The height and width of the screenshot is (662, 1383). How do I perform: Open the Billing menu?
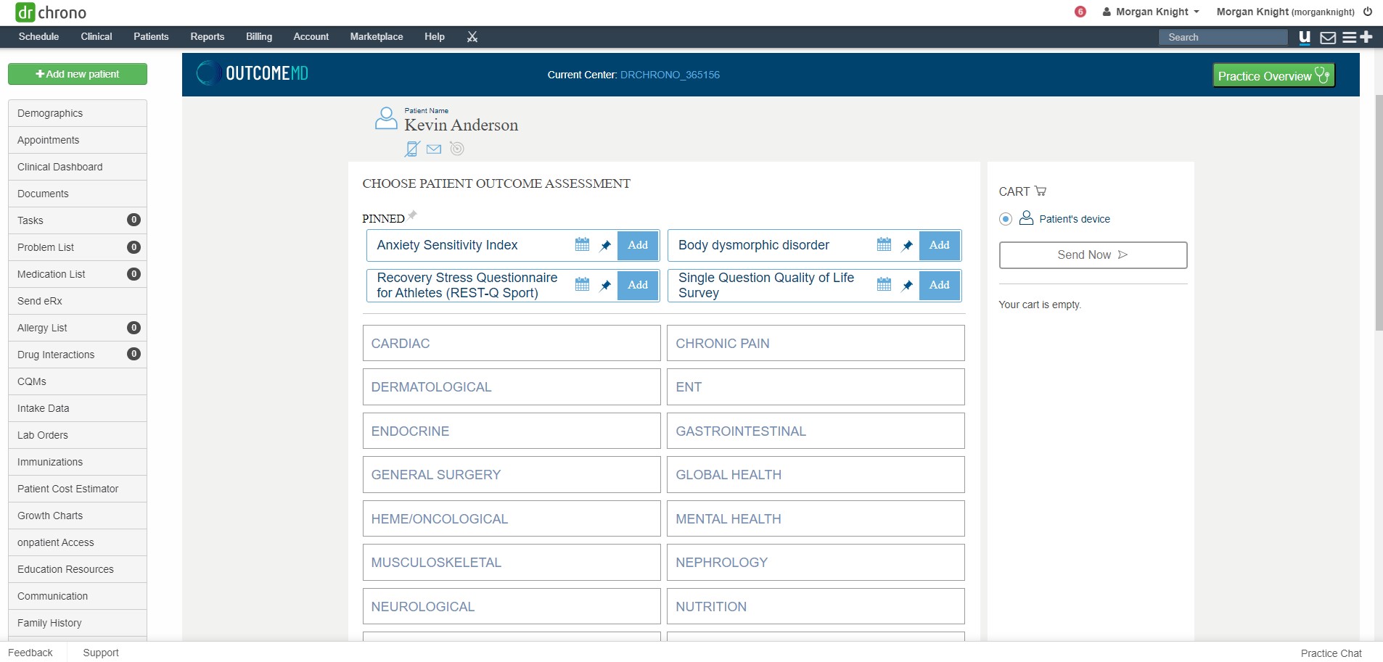click(x=258, y=37)
